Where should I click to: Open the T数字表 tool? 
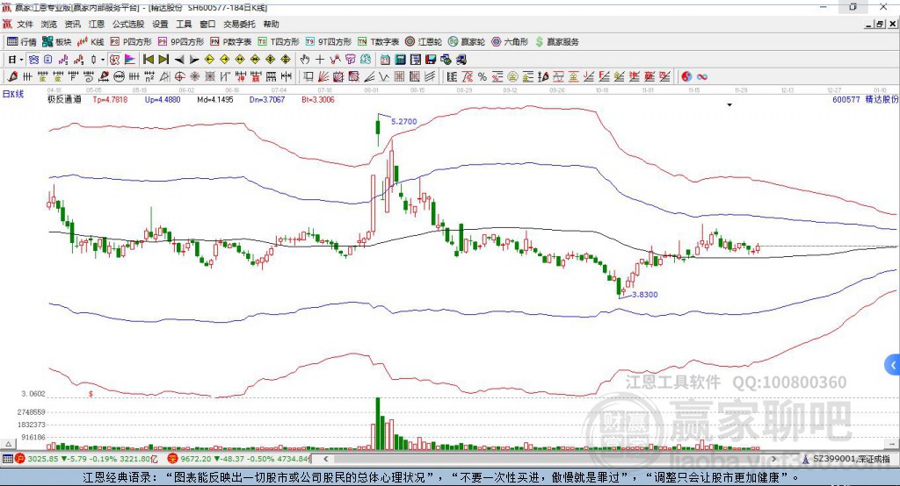click(x=378, y=42)
